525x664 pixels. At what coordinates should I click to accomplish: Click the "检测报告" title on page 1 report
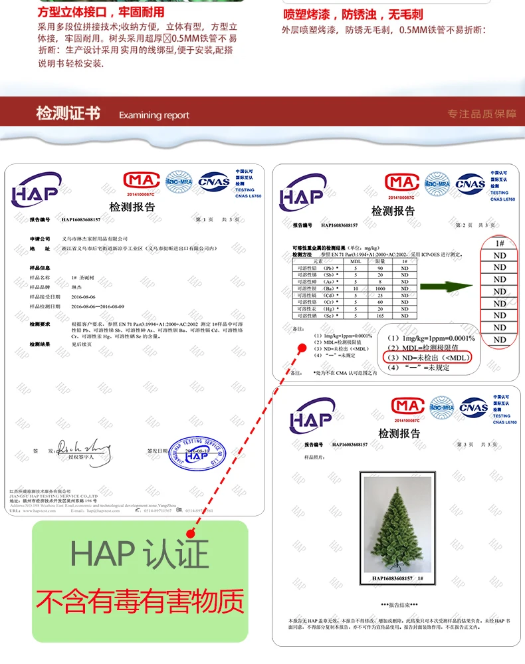pos(132,207)
